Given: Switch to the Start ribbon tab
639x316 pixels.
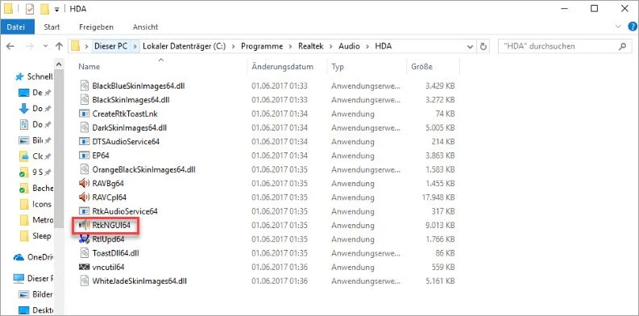Looking at the screenshot, I should tap(52, 27).
